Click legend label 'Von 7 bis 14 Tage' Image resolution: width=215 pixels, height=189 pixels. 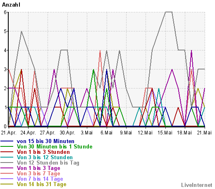40,179
